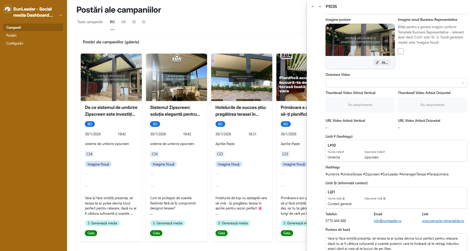470x251 pixels.
Task: Click the 'Sistemul Zipscreen: soluția elegantă' title
Action: [x=175, y=111]
